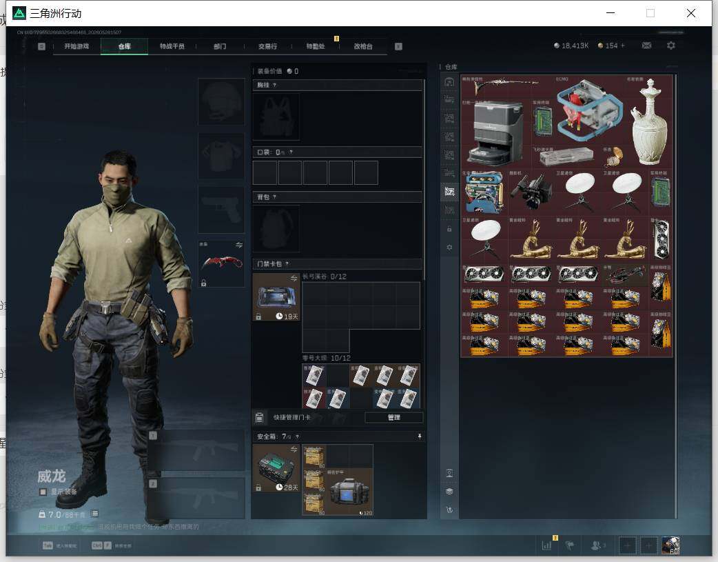Screen dimensions: 718x562
Task: Click the 口袋 help question mark
Action: pyautogui.click(x=291, y=152)
